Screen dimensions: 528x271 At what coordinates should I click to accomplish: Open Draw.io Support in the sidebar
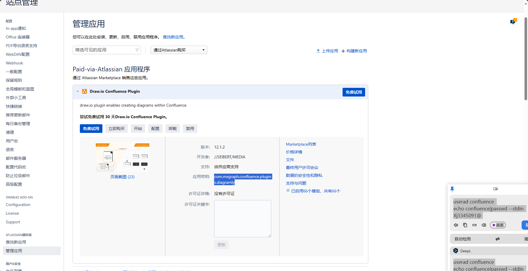[13, 222]
